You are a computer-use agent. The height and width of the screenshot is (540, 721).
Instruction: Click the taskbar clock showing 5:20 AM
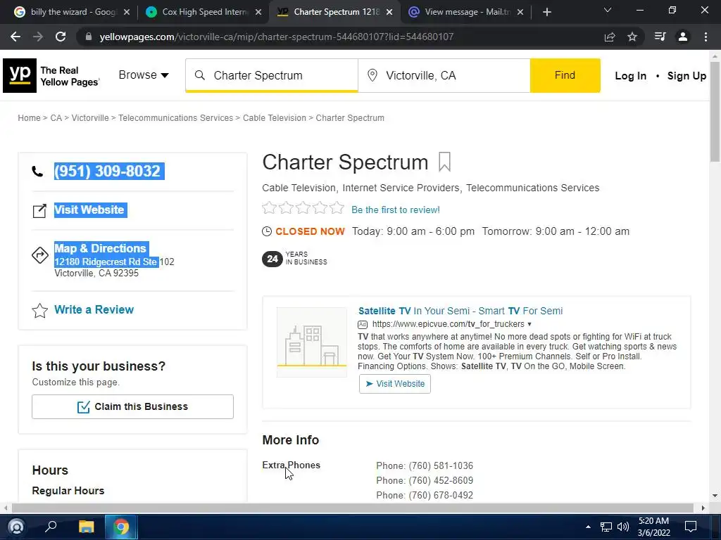tap(653, 527)
